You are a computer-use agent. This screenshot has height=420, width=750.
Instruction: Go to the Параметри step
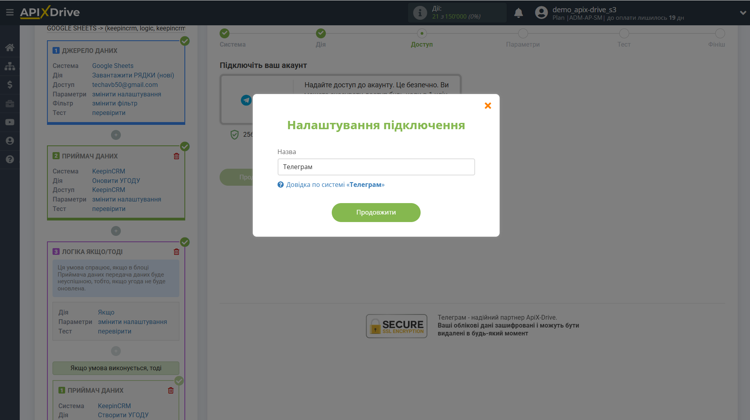523,33
